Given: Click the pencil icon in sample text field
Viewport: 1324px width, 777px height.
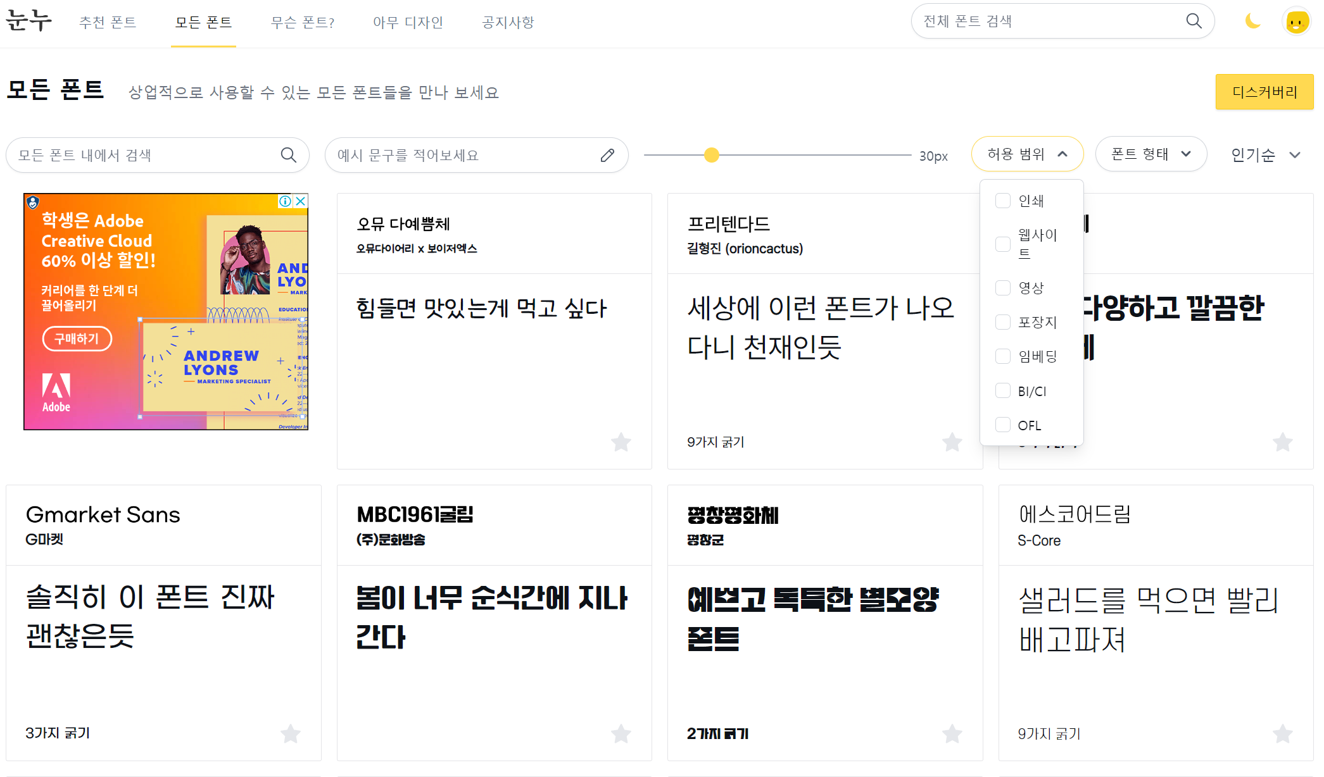Looking at the screenshot, I should [607, 155].
